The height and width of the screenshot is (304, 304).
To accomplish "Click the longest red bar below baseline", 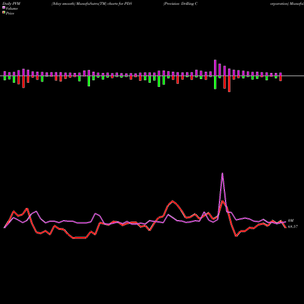I will pyautogui.click(x=229, y=84).
